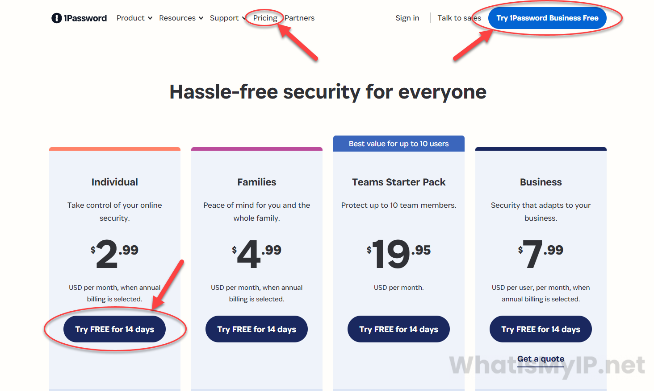Click Try 1Password Business Free button
The image size is (654, 391).
pos(547,18)
